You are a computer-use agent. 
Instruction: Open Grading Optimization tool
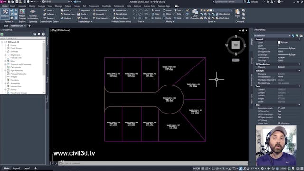(x=33, y=14)
